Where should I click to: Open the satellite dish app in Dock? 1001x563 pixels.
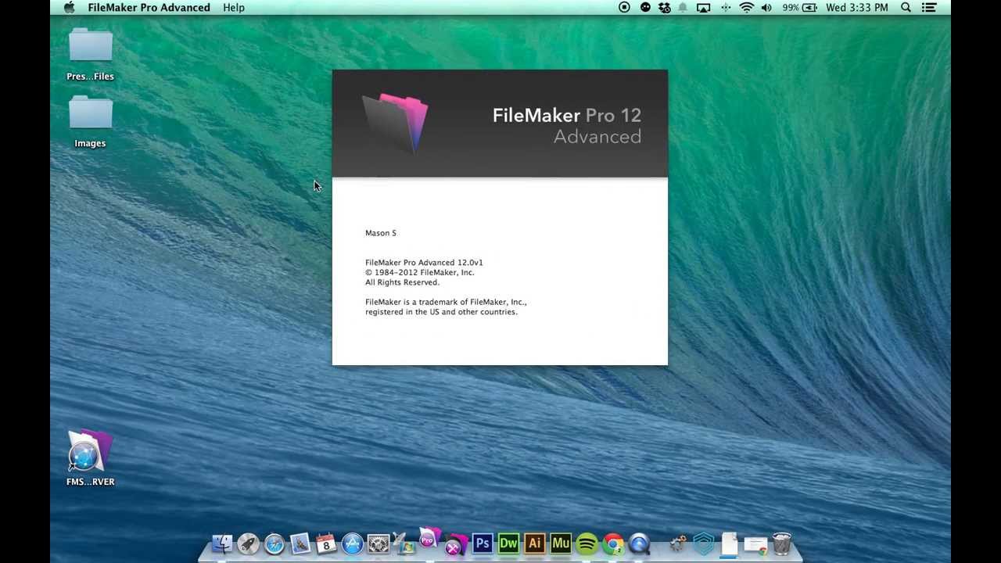click(404, 543)
